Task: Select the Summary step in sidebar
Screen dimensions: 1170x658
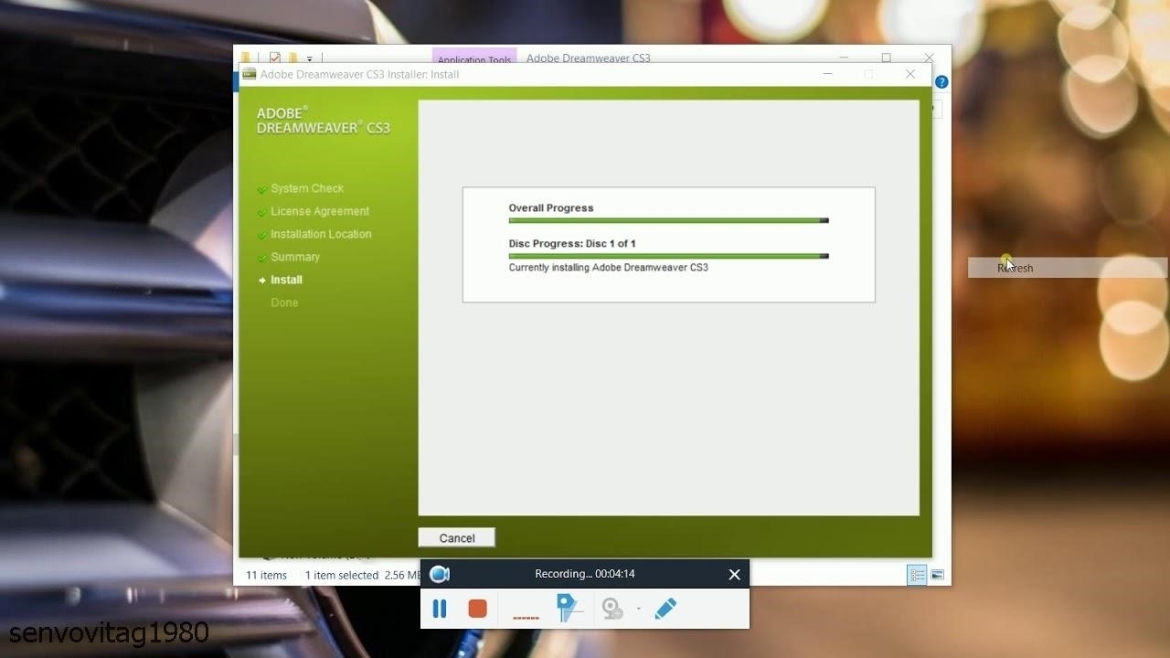Action: click(295, 257)
